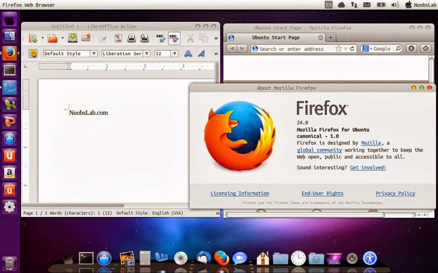
Task: Open the volume indicator in top panel
Action: pyautogui.click(x=395, y=5)
